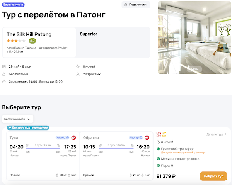Open the hotel room photo gallery
The width and height of the screenshot is (232, 185).
coord(194,37)
